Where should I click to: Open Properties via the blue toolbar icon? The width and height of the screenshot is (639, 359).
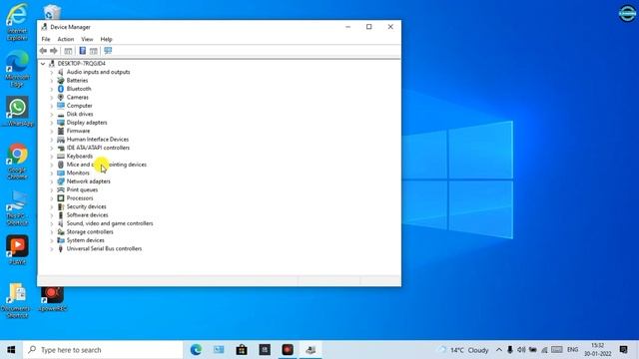(82, 51)
